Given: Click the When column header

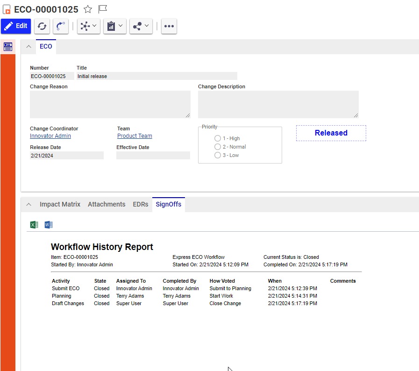Looking at the screenshot, I should pos(275,281).
